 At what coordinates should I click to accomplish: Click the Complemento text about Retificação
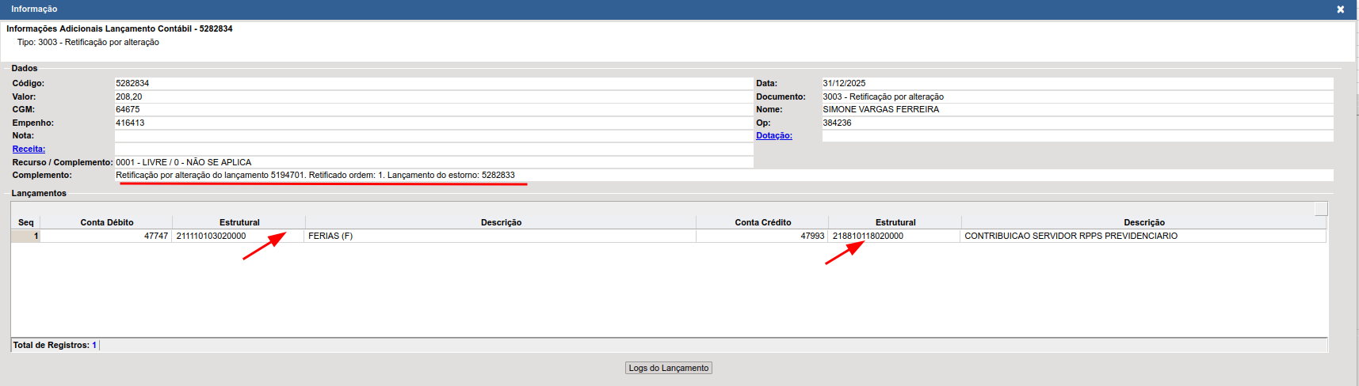[315, 175]
